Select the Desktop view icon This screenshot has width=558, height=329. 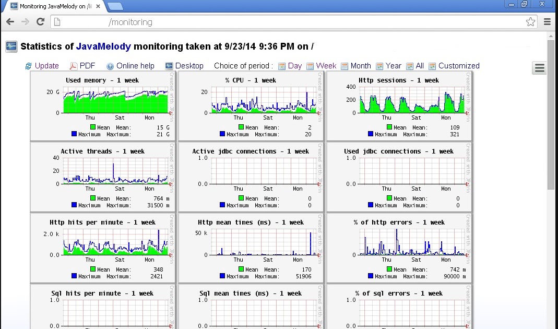click(168, 66)
